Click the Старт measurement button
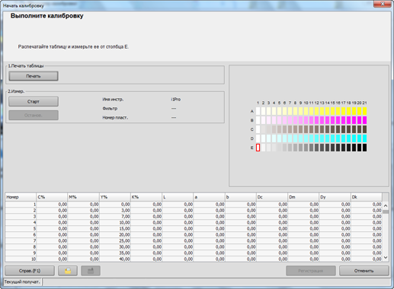This screenshot has height=289, width=394. pos(34,101)
